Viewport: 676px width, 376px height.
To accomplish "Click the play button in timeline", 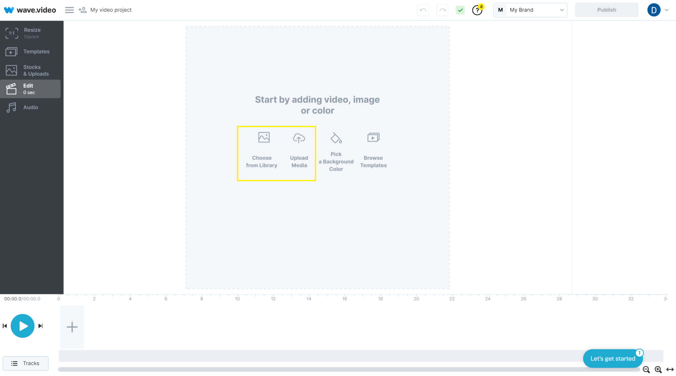I will click(x=23, y=326).
